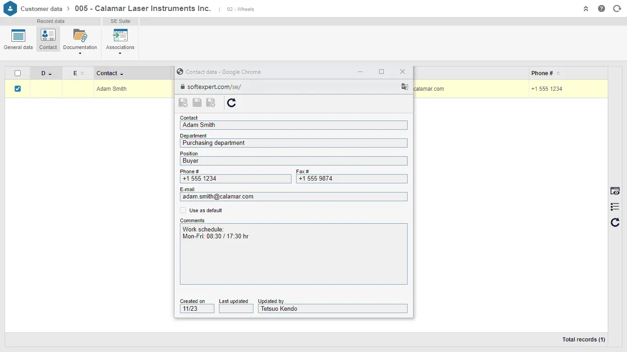Click the E-mail input field
627x352 pixels.
click(293, 197)
